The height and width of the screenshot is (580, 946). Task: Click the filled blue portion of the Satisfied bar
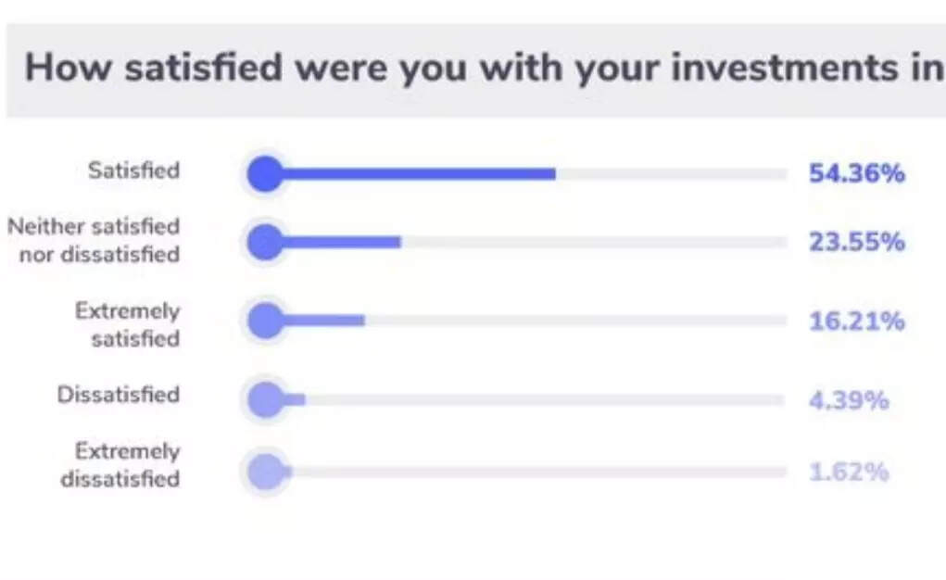click(x=417, y=174)
